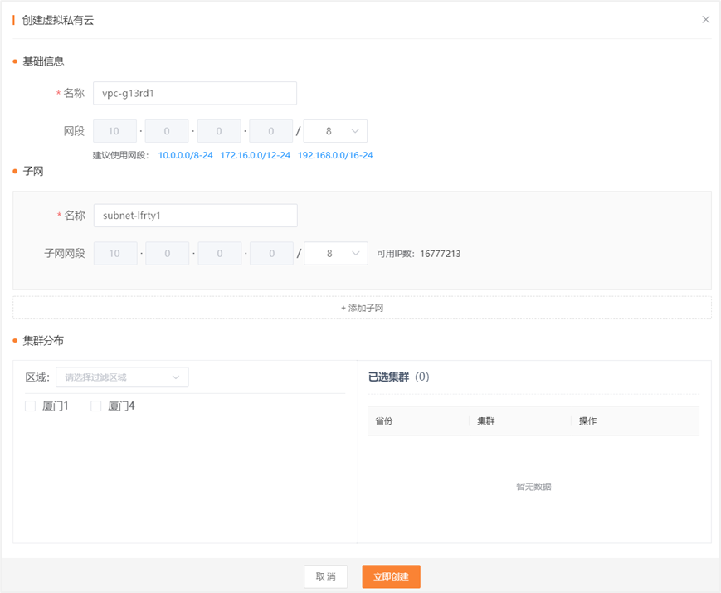Edit the subnet name field subnet-lfrty1
This screenshot has height=593, width=721.
[196, 215]
